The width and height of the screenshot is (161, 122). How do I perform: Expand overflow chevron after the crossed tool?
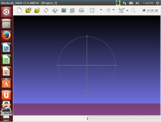click(x=127, y=10)
